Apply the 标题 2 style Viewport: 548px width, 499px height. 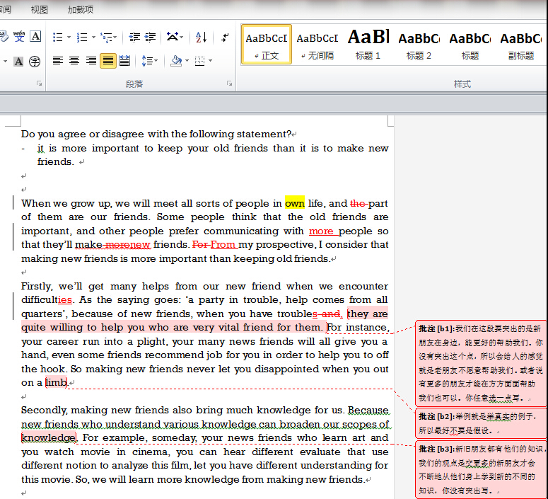point(419,45)
